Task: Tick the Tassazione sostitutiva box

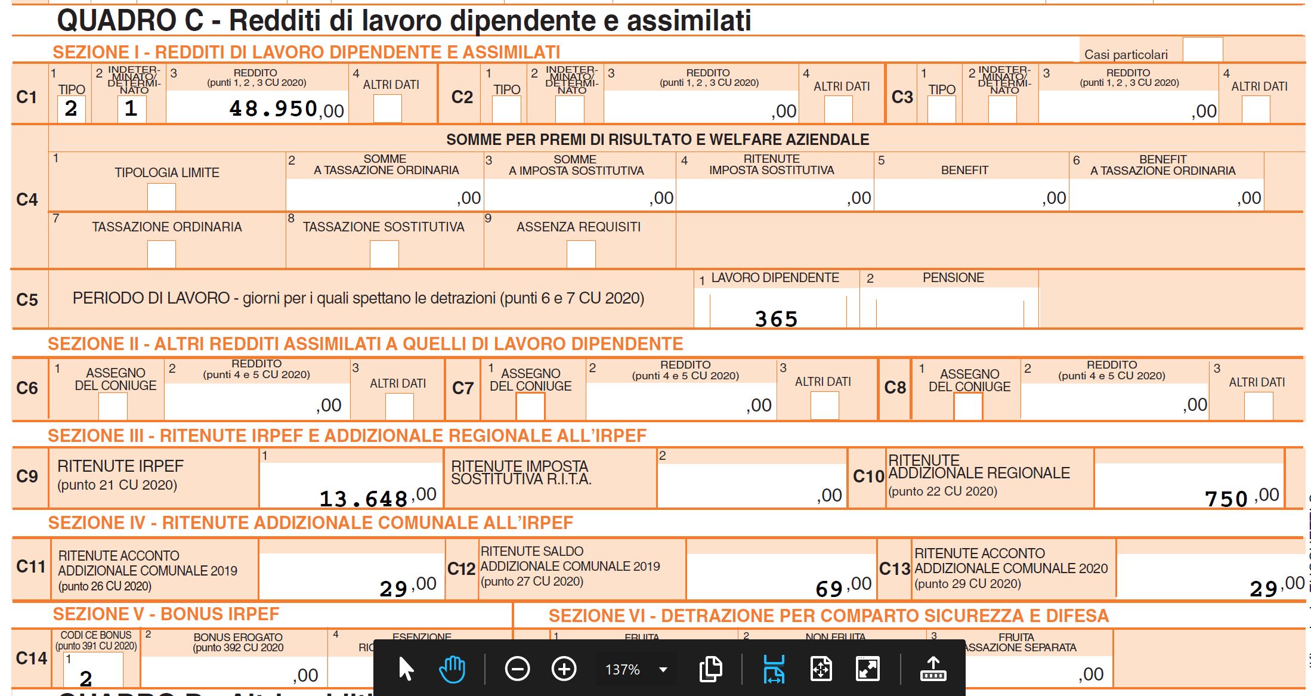Action: point(384,253)
